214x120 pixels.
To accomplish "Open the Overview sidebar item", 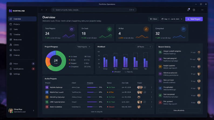I will (x=22, y=19).
